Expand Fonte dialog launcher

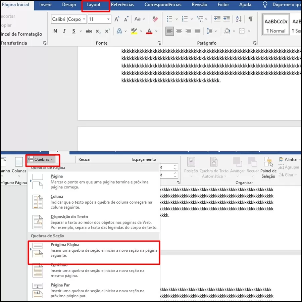pyautogui.click(x=159, y=43)
